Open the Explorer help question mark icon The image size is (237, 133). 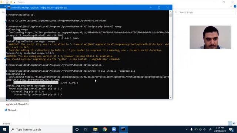(x=235, y=6)
